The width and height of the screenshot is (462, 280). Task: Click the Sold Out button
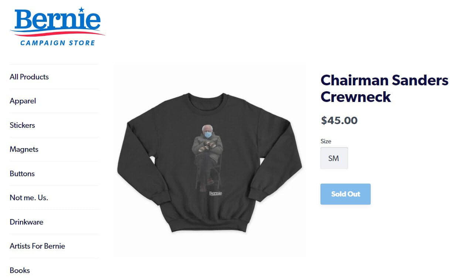click(x=346, y=194)
